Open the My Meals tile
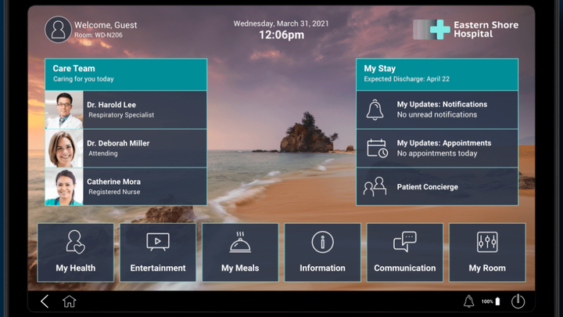 coord(240,252)
